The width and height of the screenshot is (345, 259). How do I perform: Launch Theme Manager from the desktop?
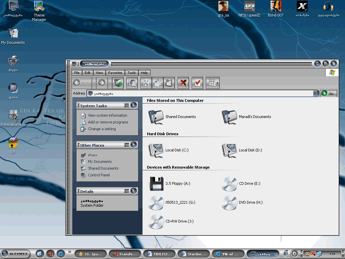click(x=39, y=6)
